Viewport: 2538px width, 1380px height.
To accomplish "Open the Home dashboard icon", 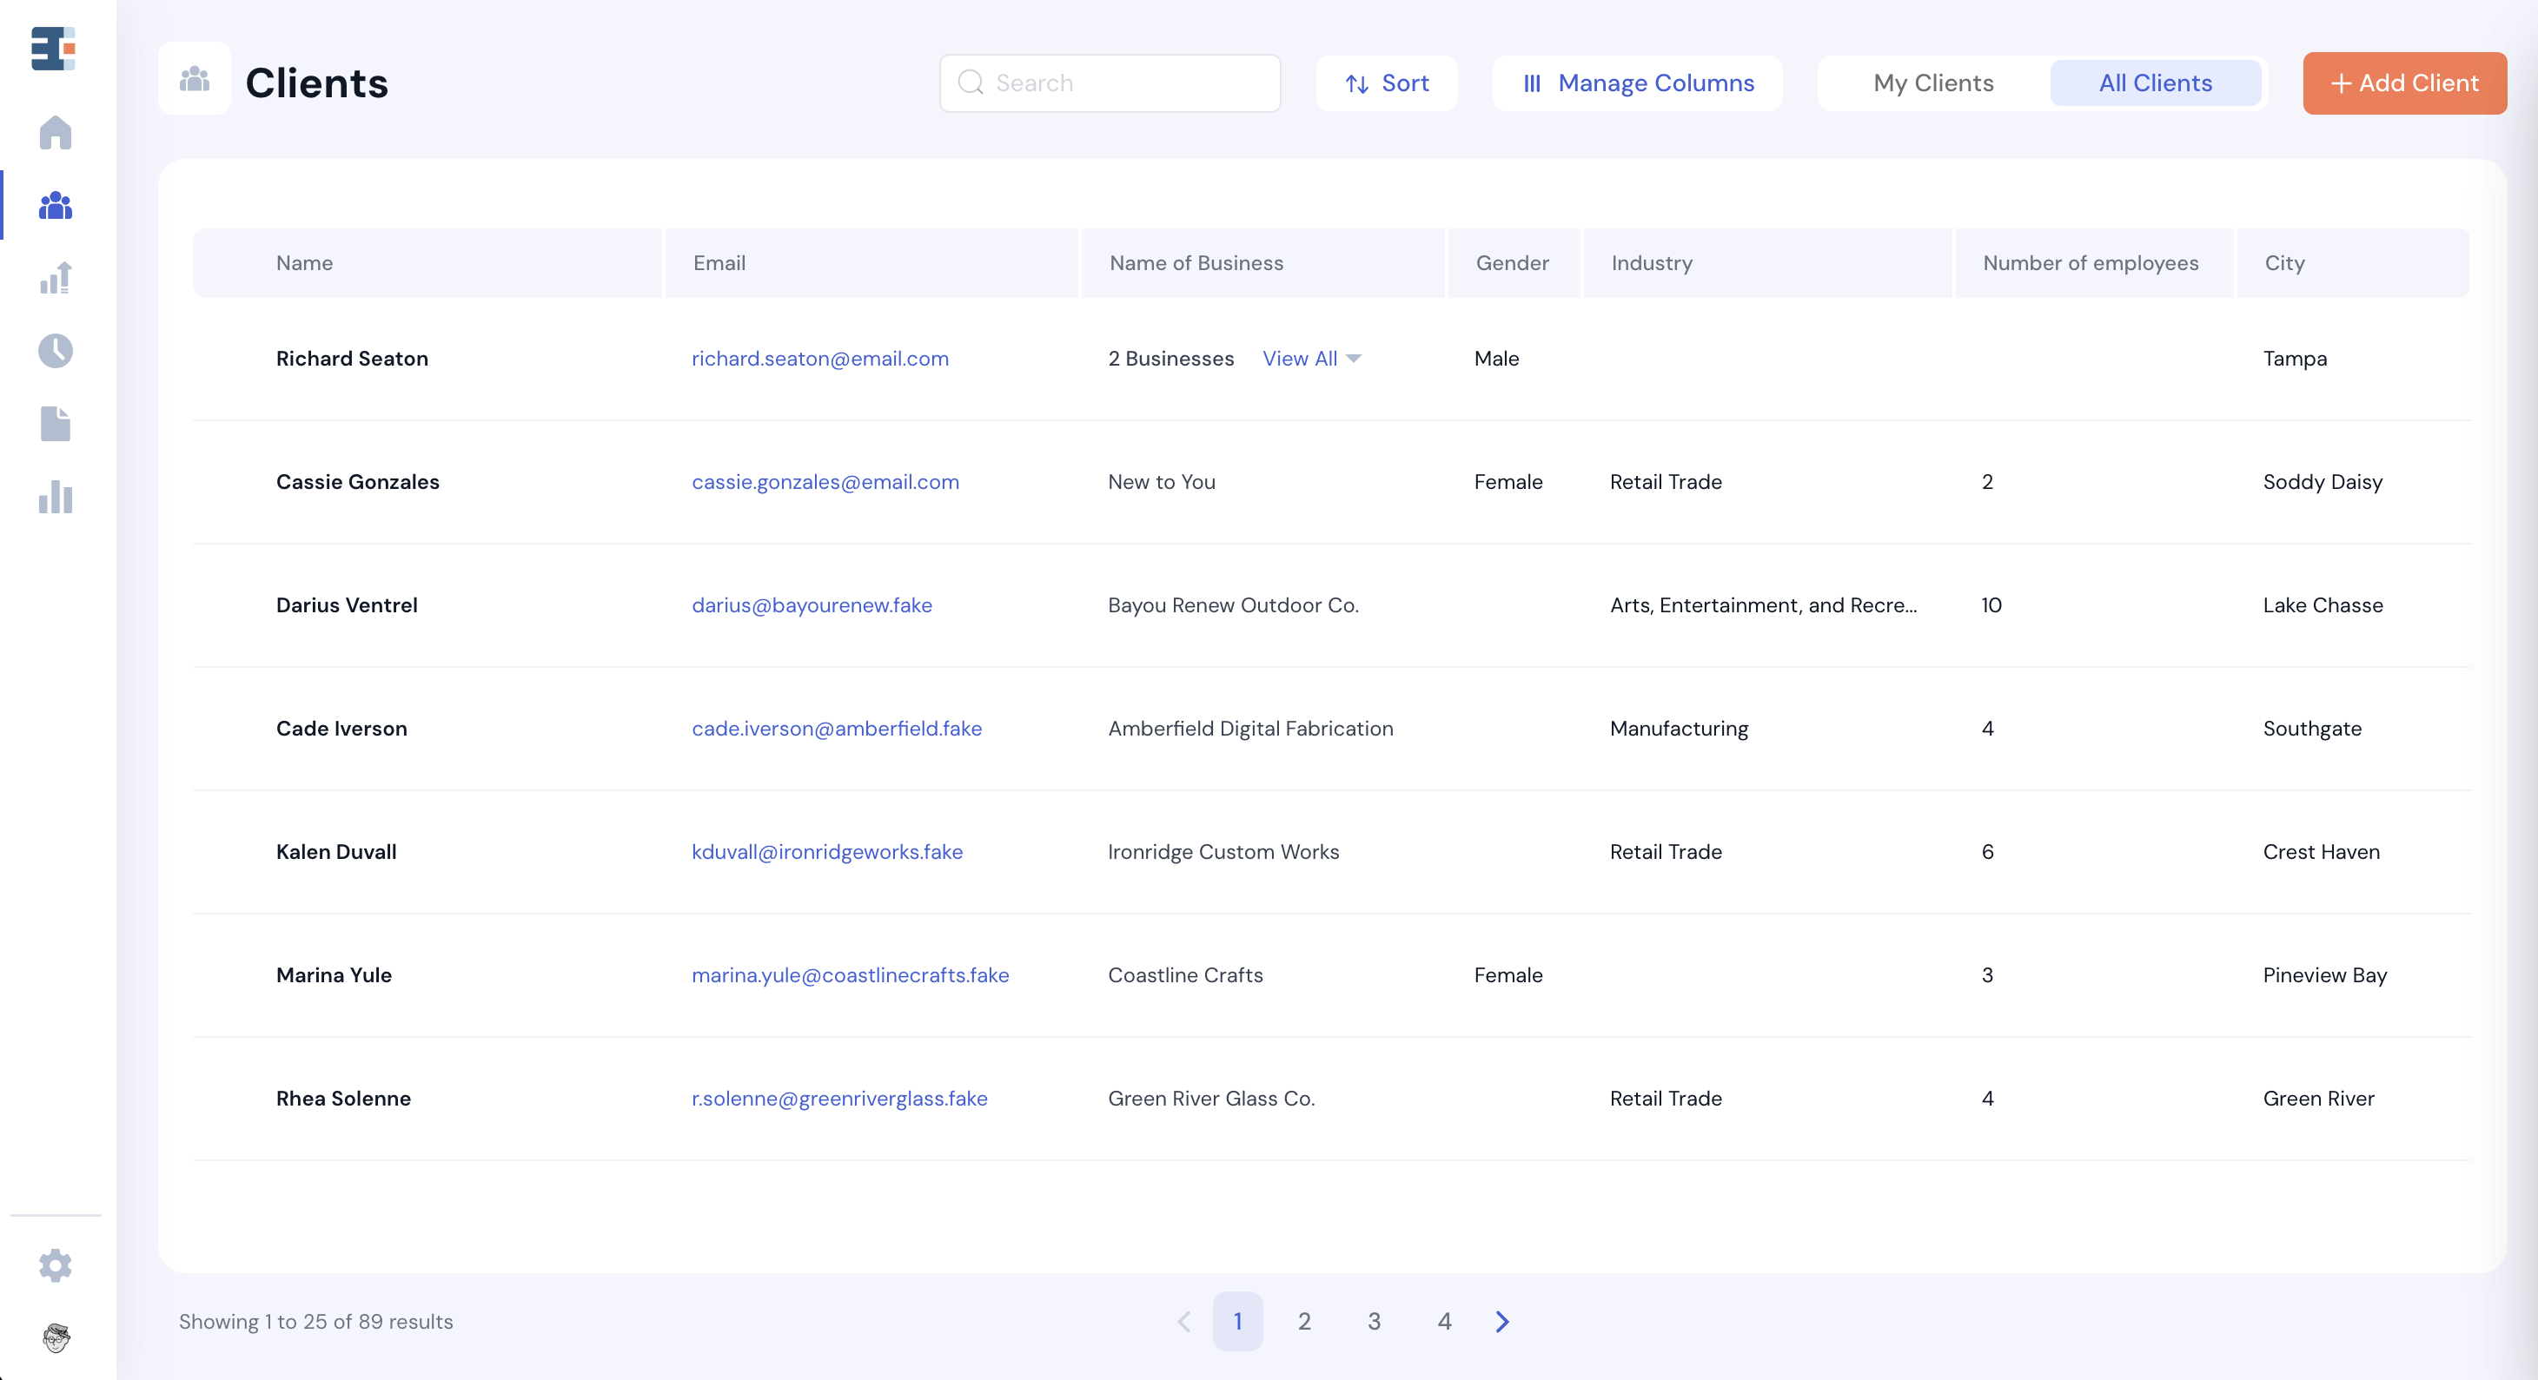I will pyautogui.click(x=56, y=133).
